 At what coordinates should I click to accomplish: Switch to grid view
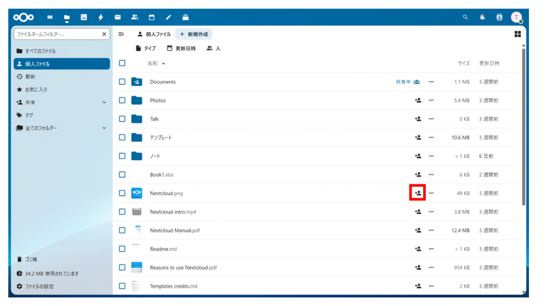click(518, 34)
